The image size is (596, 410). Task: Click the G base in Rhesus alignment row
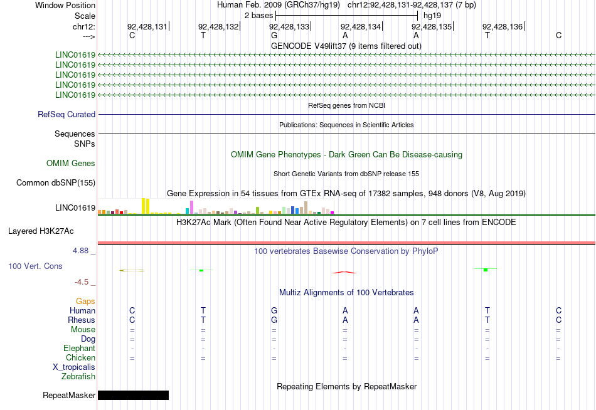[274, 320]
